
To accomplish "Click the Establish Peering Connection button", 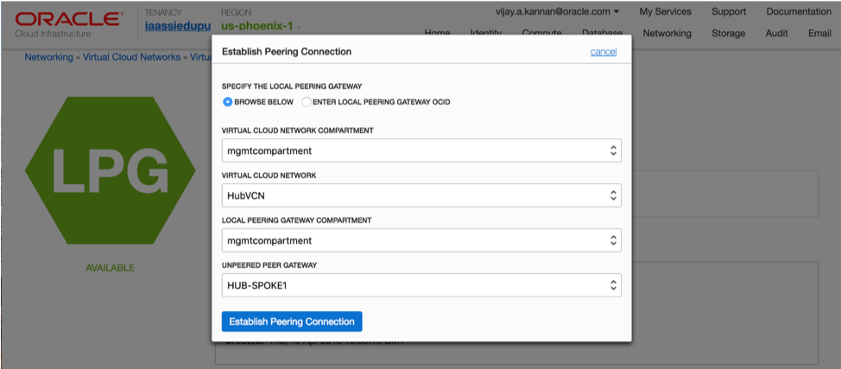I will [x=292, y=321].
